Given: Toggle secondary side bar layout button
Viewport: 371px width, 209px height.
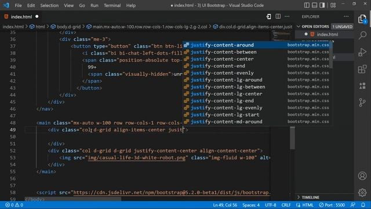Looking at the screenshot, I should [322, 5].
